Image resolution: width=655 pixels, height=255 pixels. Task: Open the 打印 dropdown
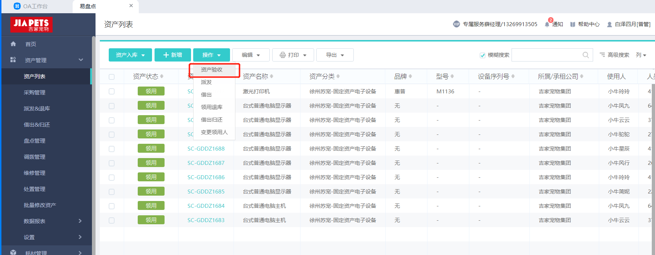click(x=293, y=55)
